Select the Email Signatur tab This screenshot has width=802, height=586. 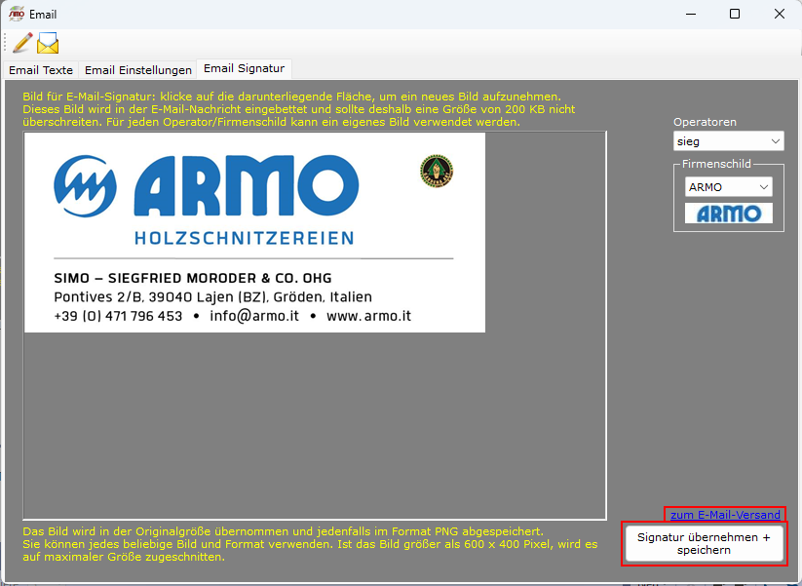tap(244, 68)
